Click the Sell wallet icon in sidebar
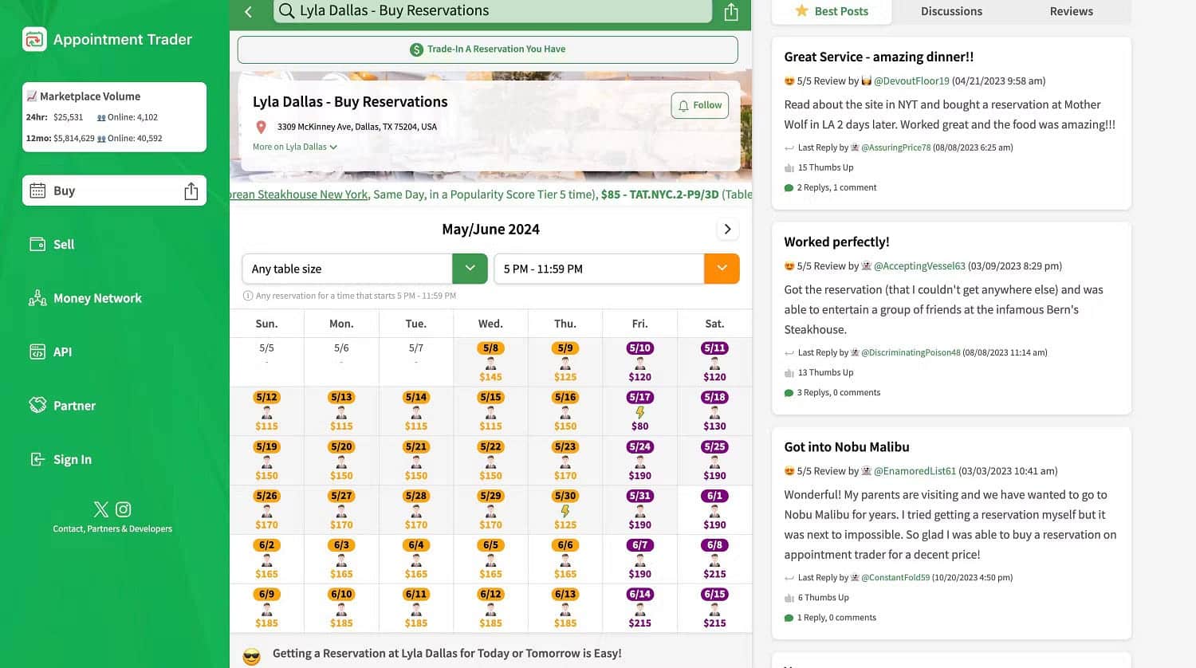 (37, 245)
